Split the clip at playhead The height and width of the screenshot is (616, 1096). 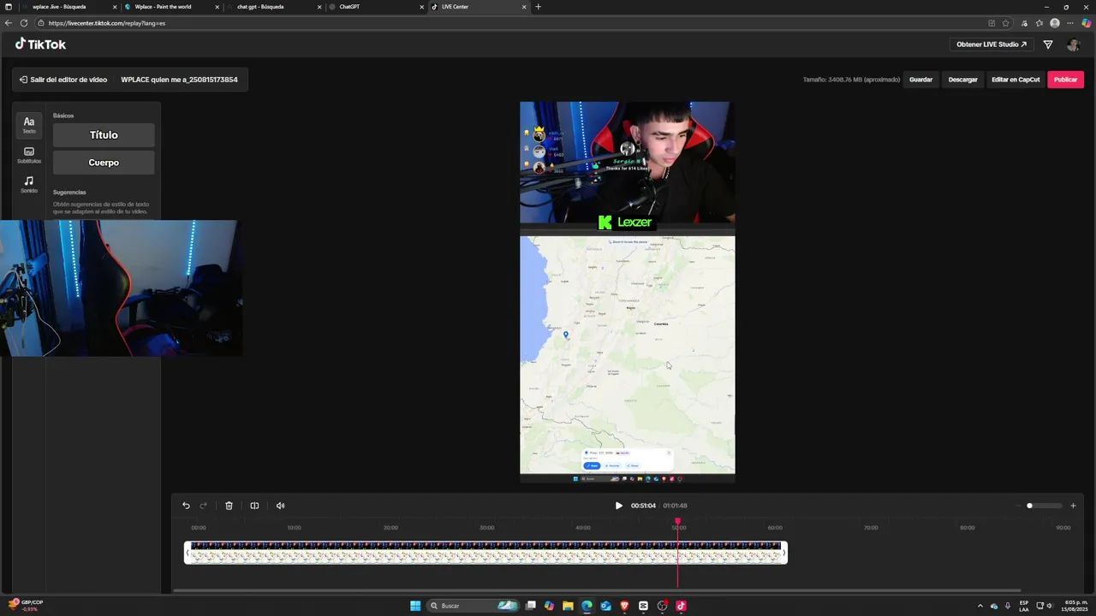254,506
